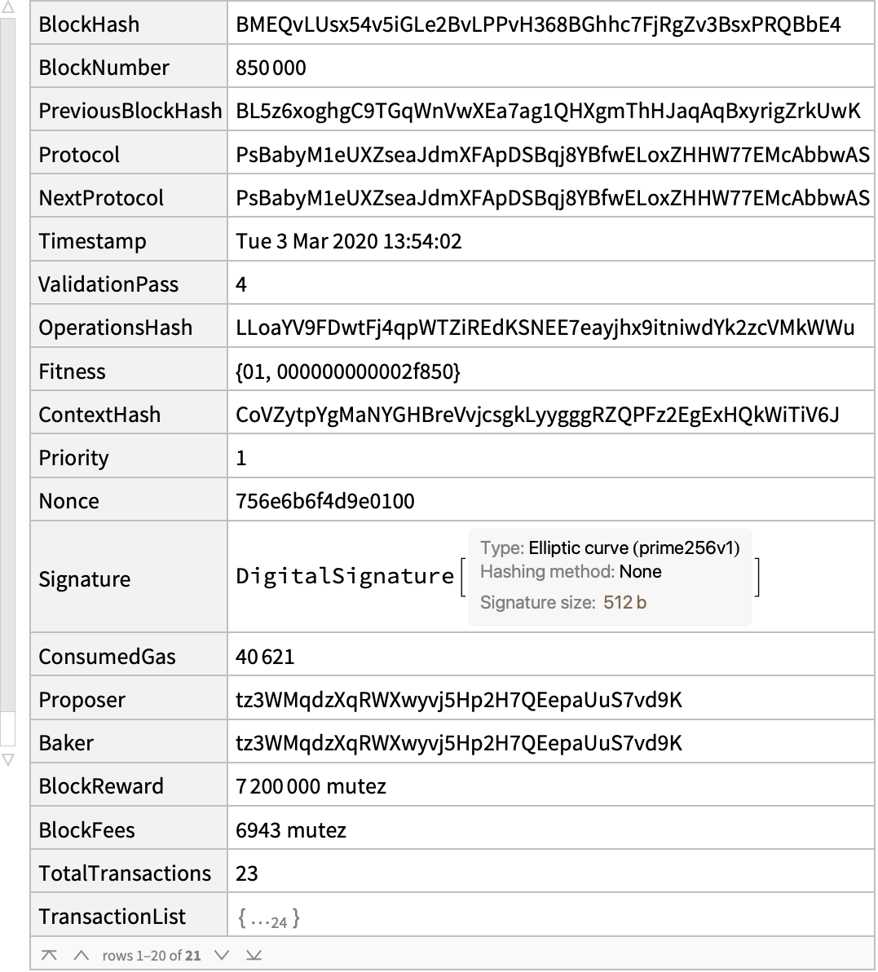
Task: Go up one row with the up chevron
Action: click(82, 955)
